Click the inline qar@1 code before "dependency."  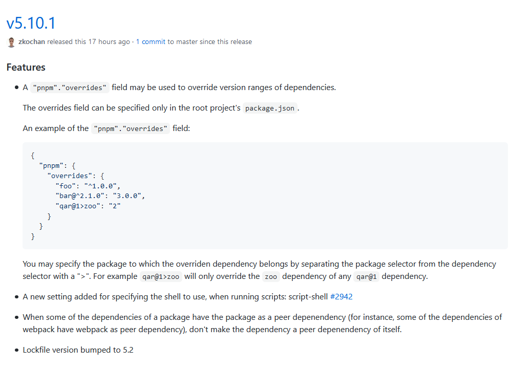366,276
